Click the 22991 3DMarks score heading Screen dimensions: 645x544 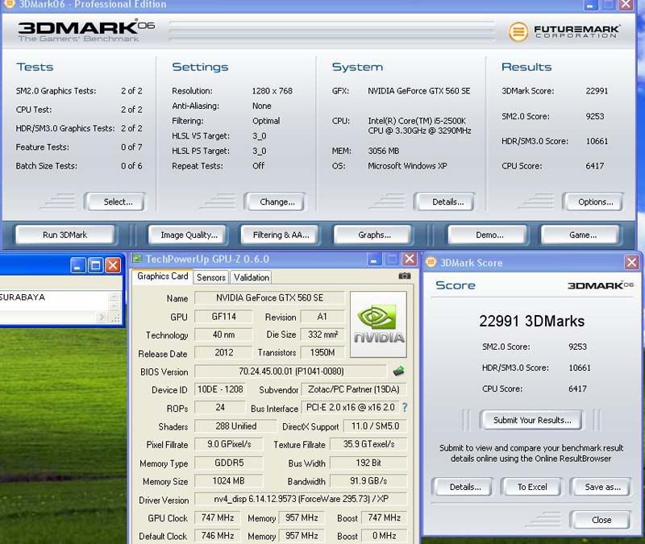pyautogui.click(x=531, y=321)
